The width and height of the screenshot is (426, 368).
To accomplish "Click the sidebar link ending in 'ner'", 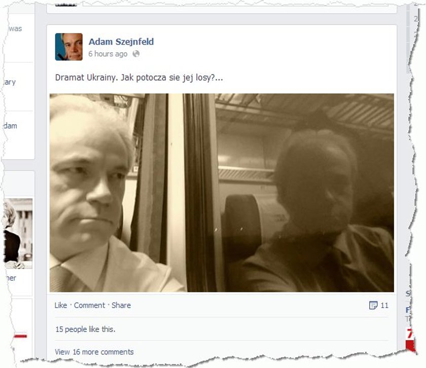I will [11, 278].
